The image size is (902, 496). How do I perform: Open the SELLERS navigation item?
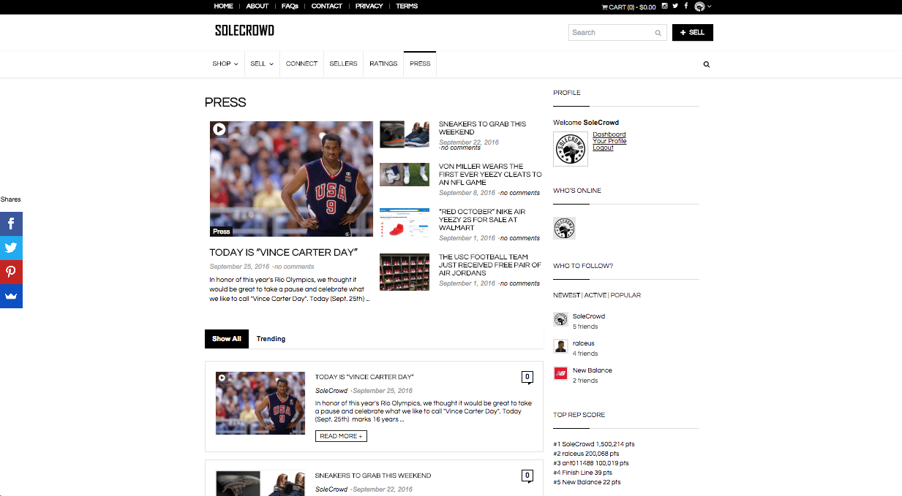tap(343, 64)
